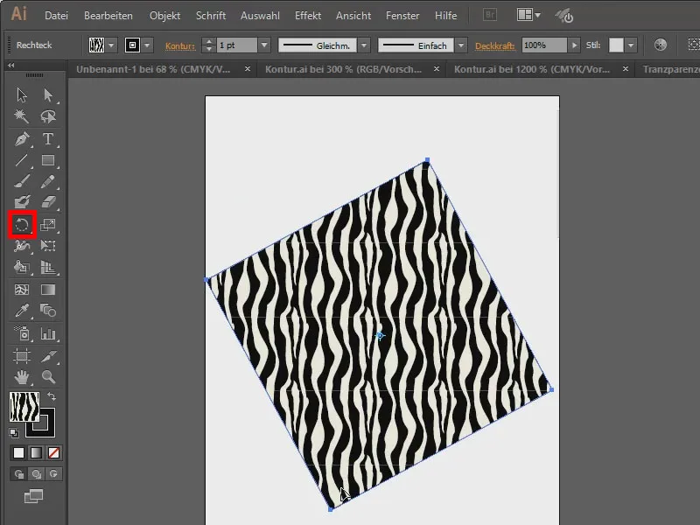
Task: Open the Effekt menu
Action: [x=308, y=16]
